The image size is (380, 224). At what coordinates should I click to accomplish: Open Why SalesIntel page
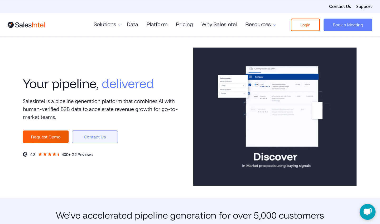pyautogui.click(x=219, y=25)
